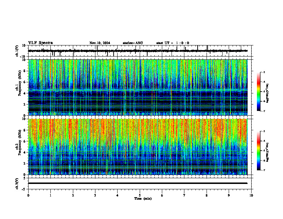This screenshot has height=219, width=283.
Task: Click the "6" tick on ch.2 frequency axis
Action: point(25,141)
